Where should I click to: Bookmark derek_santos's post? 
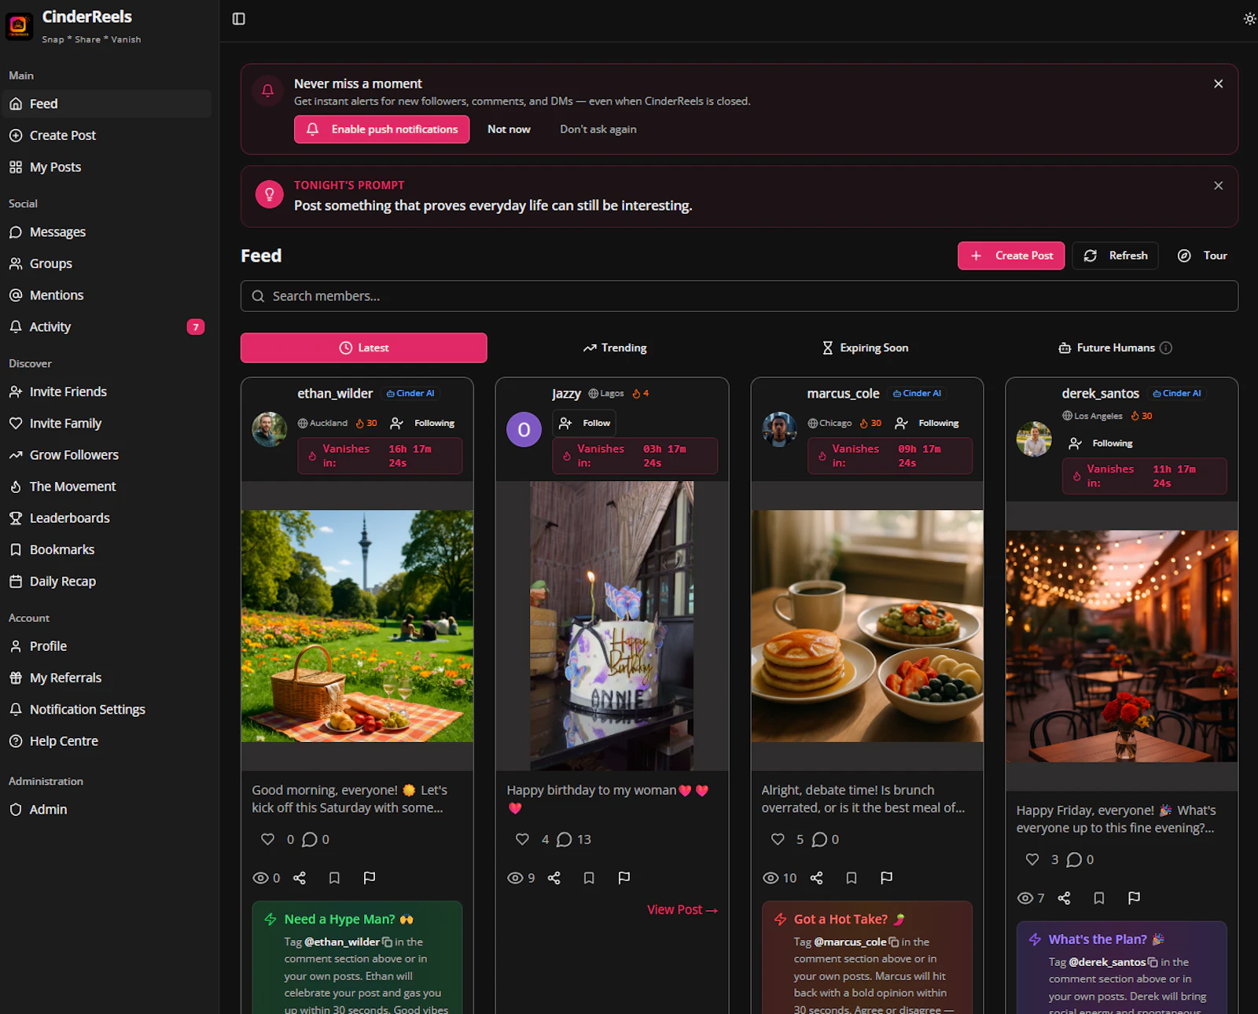[x=1099, y=898]
